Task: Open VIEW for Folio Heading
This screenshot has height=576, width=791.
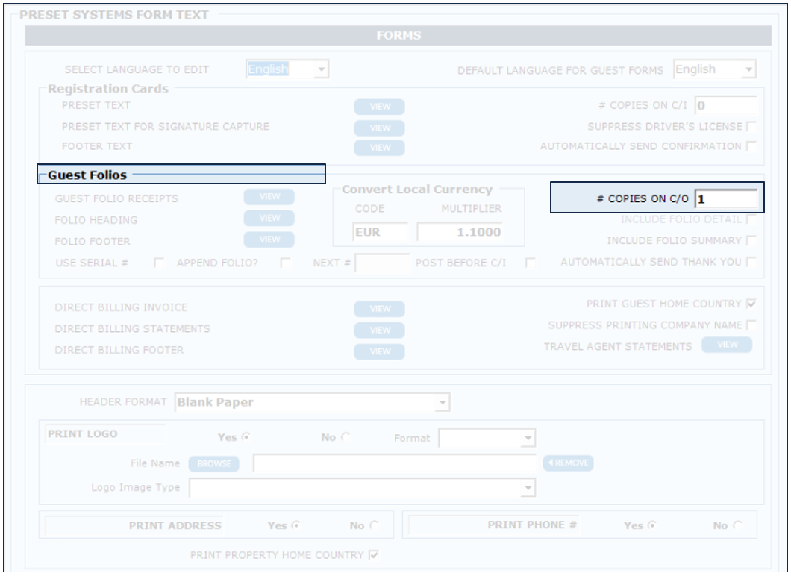Action: click(269, 219)
